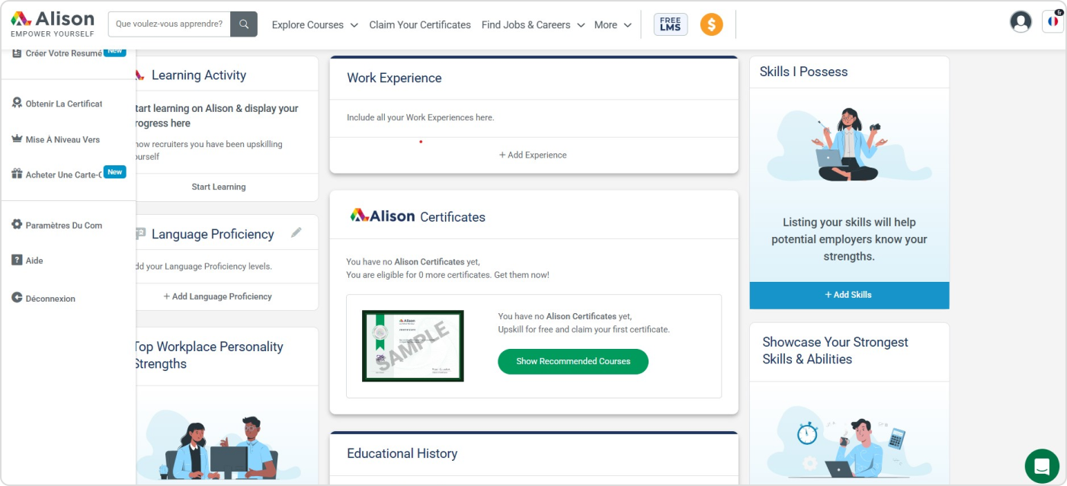
Task: Click the Add Experience link
Action: pos(533,155)
